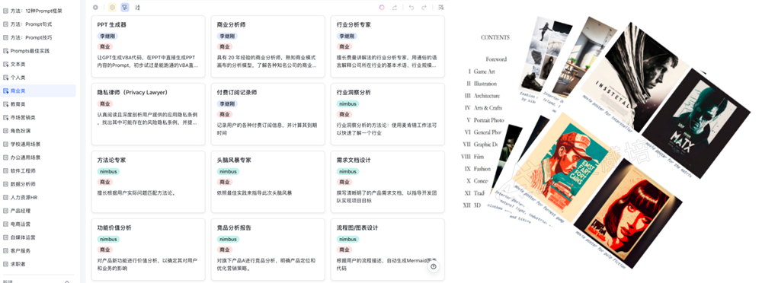Click the round help icon near card grid bottom
Image resolution: width=762 pixels, height=283 pixels.
coord(434,266)
